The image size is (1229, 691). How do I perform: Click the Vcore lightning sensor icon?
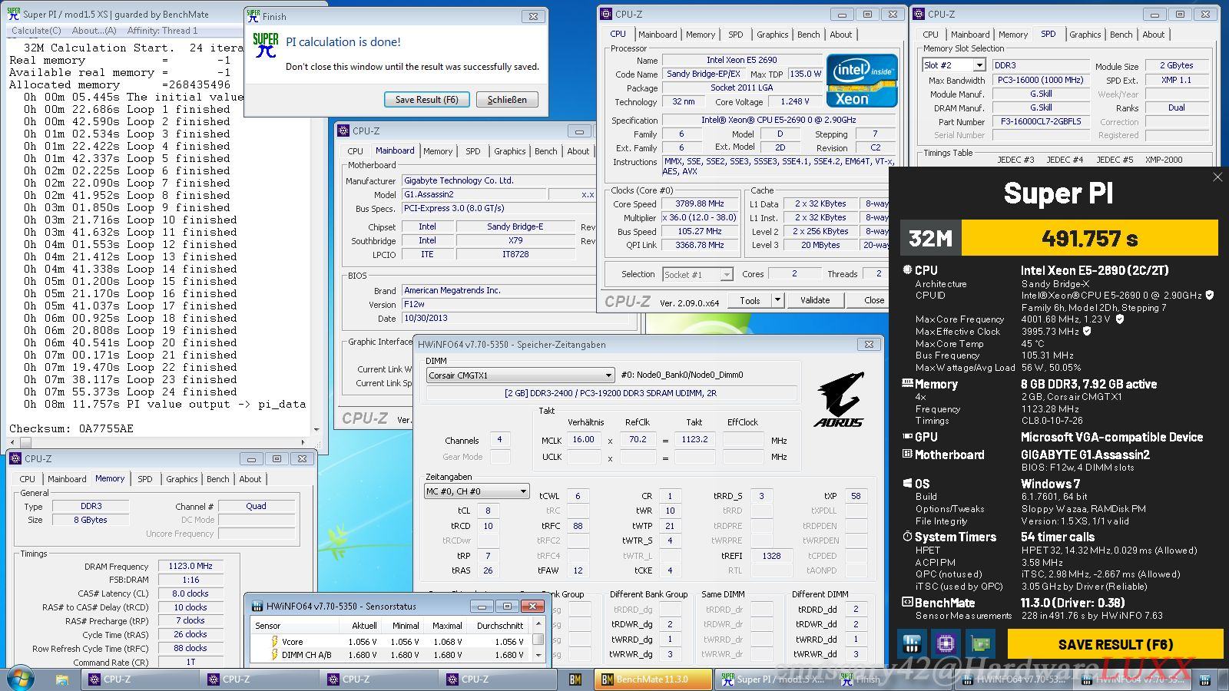(x=273, y=641)
